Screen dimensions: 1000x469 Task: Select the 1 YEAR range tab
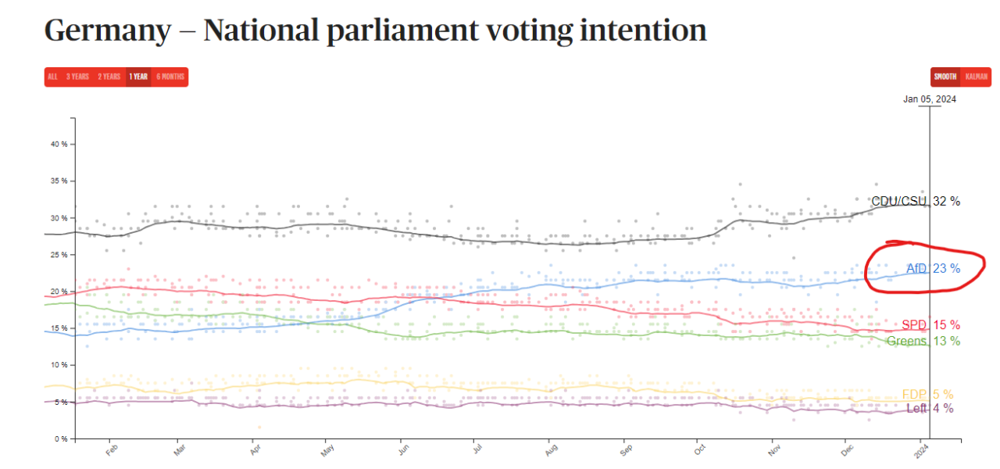(138, 77)
